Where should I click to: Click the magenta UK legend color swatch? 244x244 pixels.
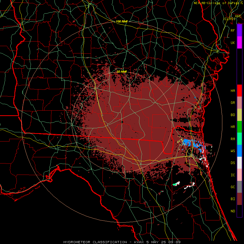[x=239, y=43]
